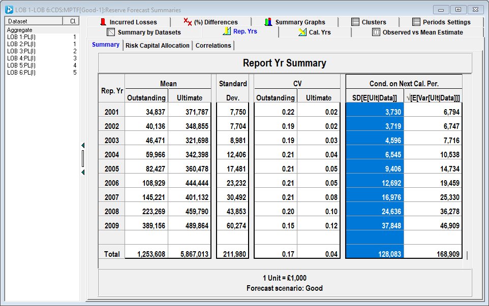This screenshot has height=306, width=489.
Task: Open the Risk Capital Allocation sub-tab
Action: 158,46
